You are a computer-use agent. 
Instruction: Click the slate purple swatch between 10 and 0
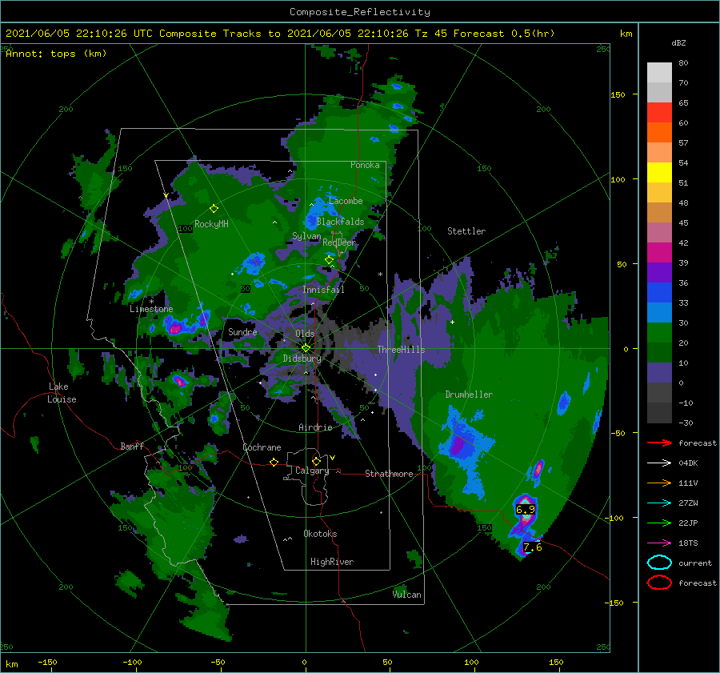[x=659, y=373]
